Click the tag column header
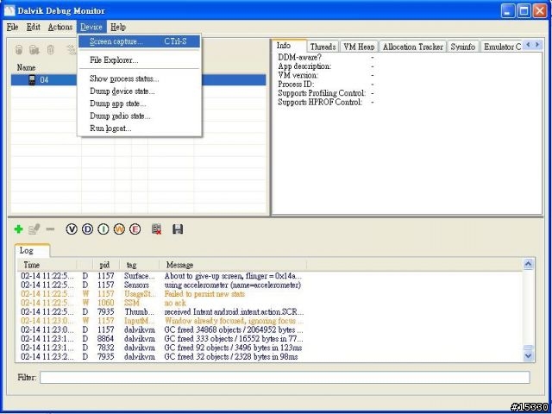 [140, 265]
